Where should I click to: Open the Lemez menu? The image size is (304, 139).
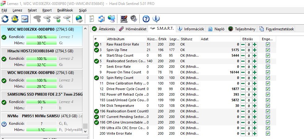[x=17, y=10]
